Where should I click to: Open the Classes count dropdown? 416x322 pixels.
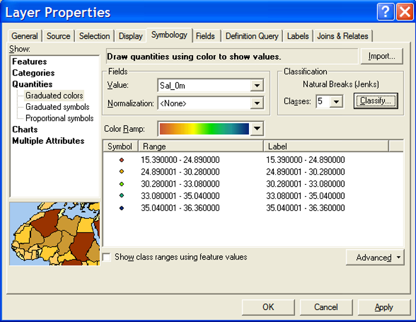[x=336, y=102]
